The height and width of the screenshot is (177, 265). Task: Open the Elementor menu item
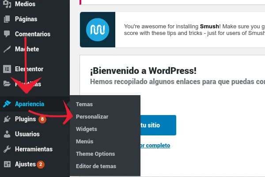29,69
